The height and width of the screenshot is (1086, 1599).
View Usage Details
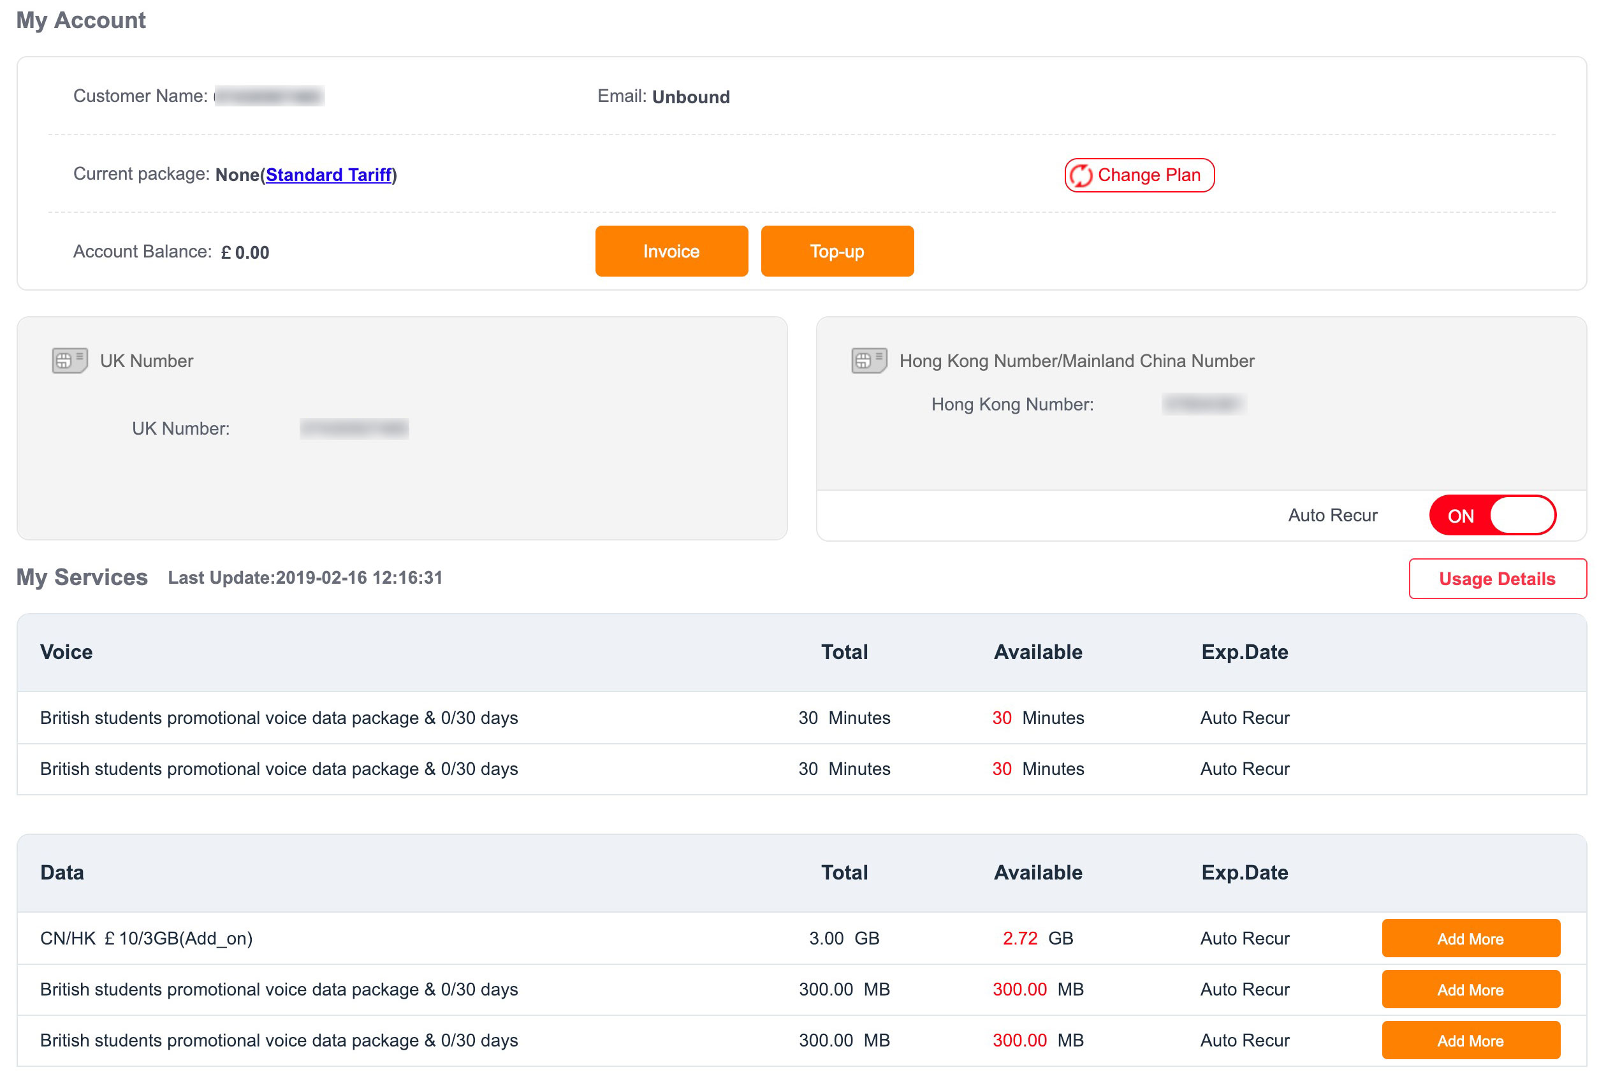tap(1496, 579)
